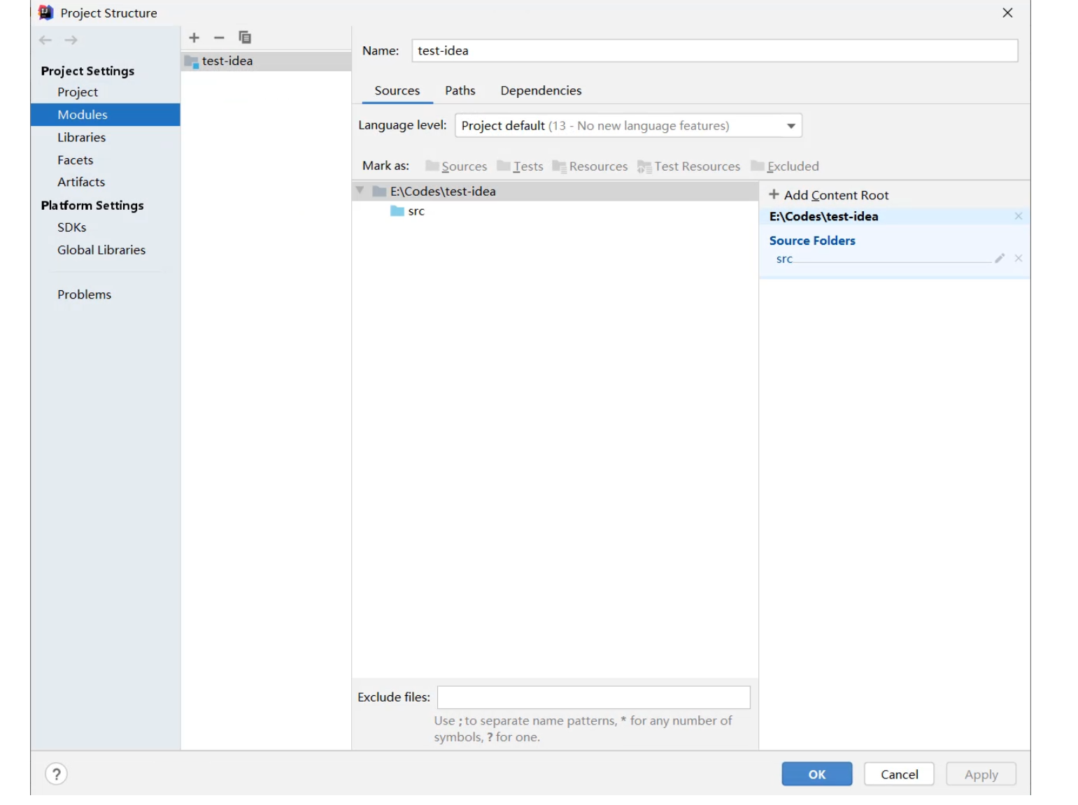
Task: Click the IntelliJ IDEA logo in title bar
Action: point(45,13)
